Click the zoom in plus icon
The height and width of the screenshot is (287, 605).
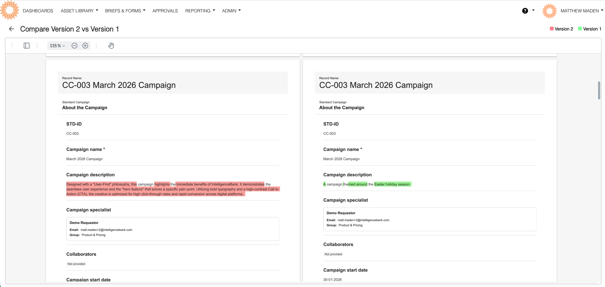85,46
